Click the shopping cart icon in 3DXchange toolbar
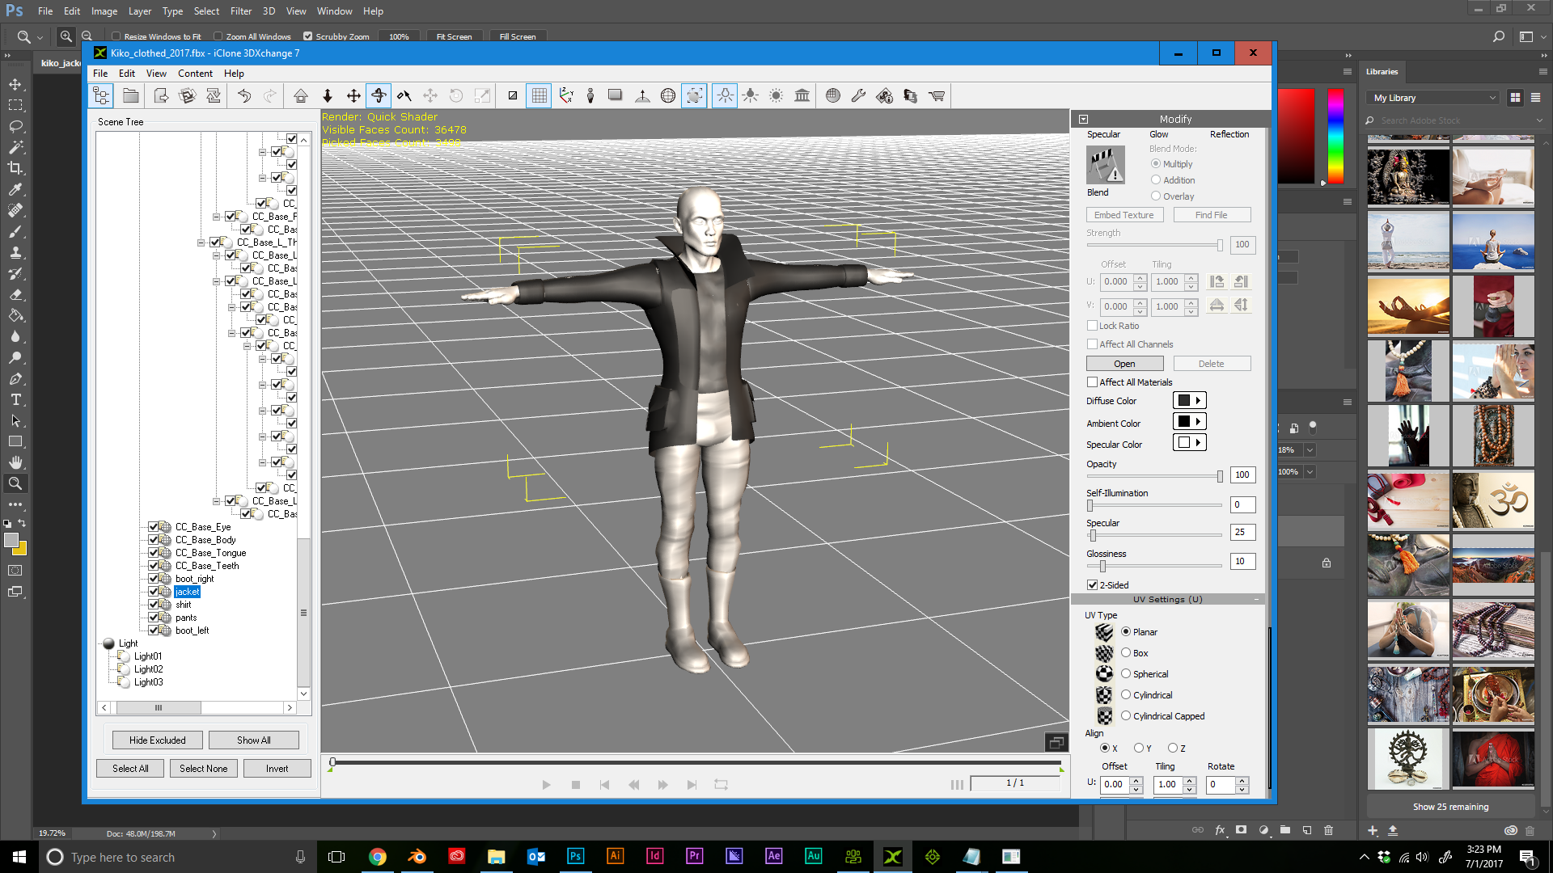Image resolution: width=1553 pixels, height=873 pixels. tap(937, 96)
